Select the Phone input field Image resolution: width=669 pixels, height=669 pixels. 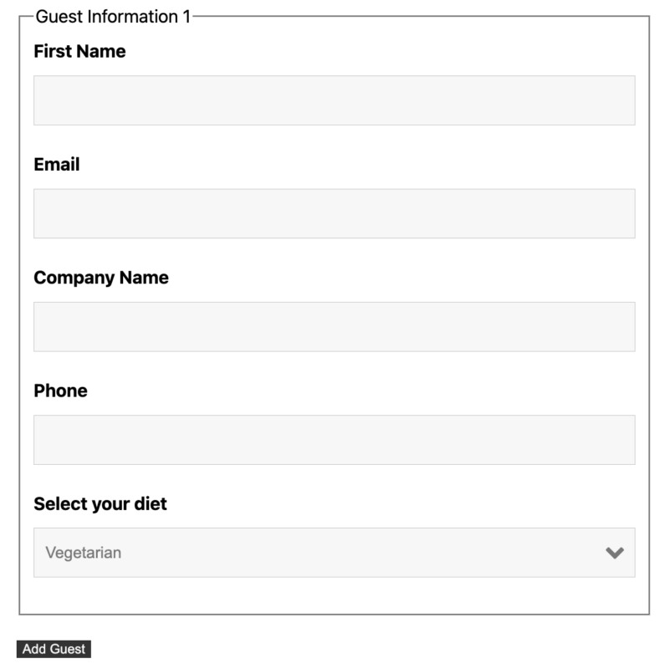point(334,437)
